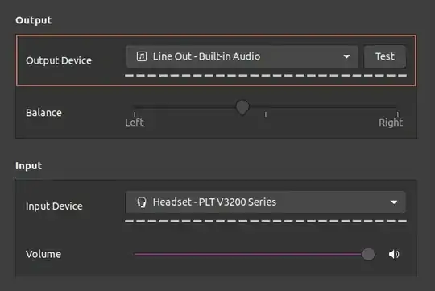
Task: Click the output level meter dashes
Action: (x=266, y=76)
